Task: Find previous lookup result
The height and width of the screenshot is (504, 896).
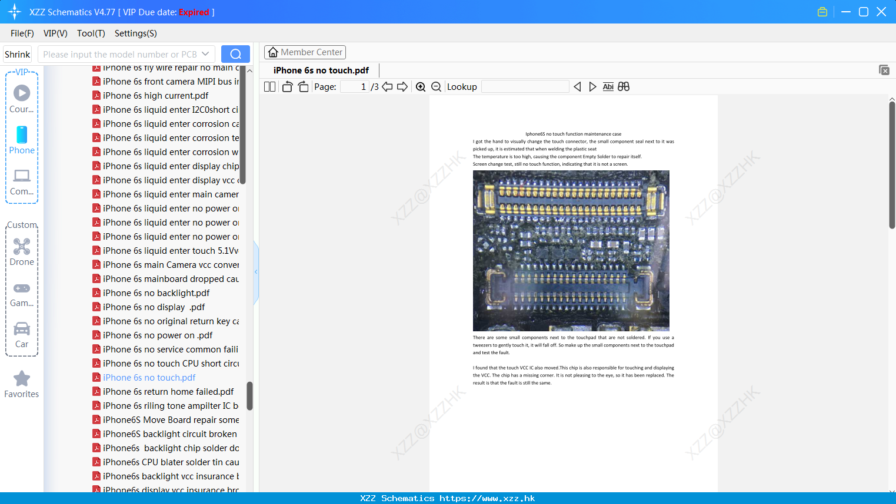Action: 577,87
